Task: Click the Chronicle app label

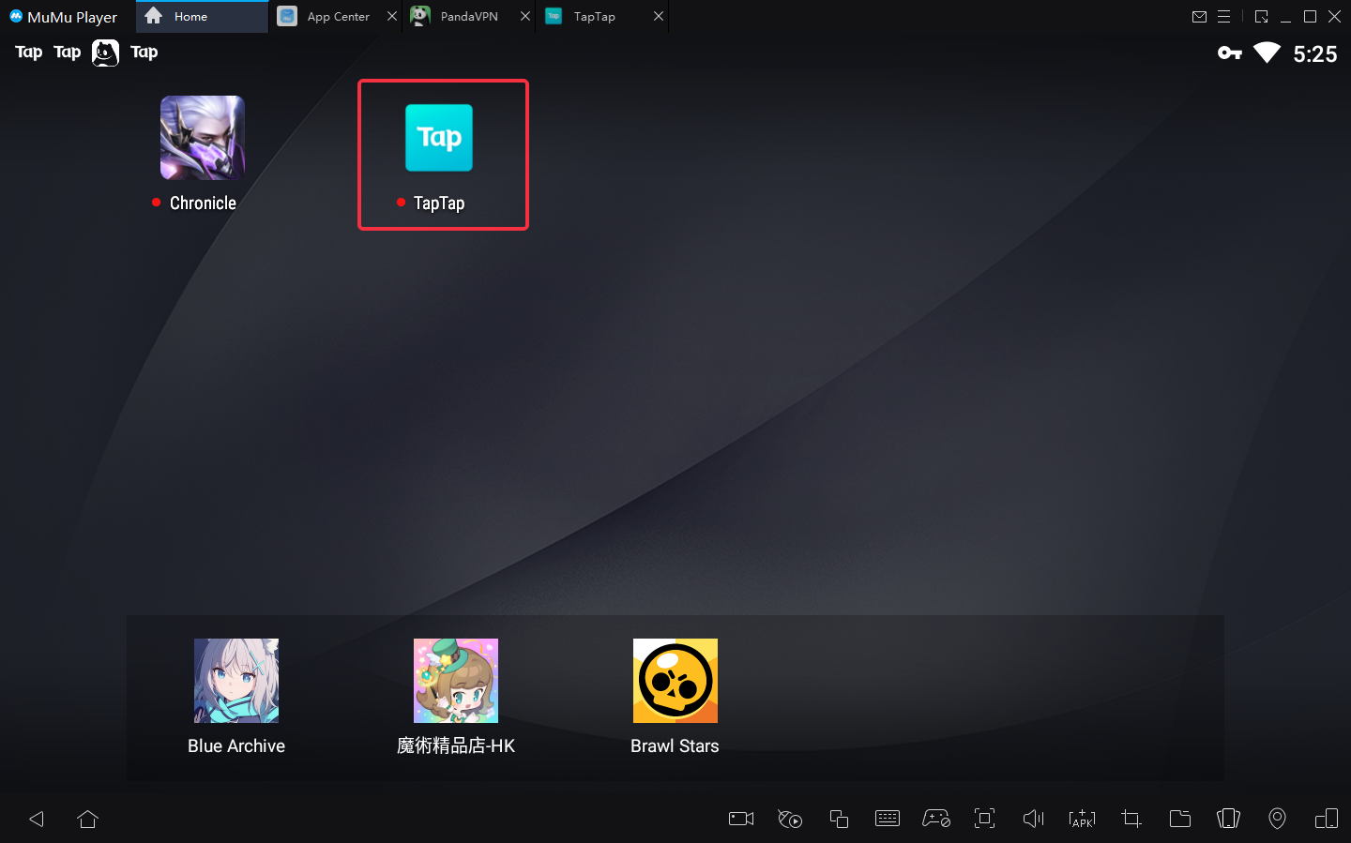Action: coord(203,203)
